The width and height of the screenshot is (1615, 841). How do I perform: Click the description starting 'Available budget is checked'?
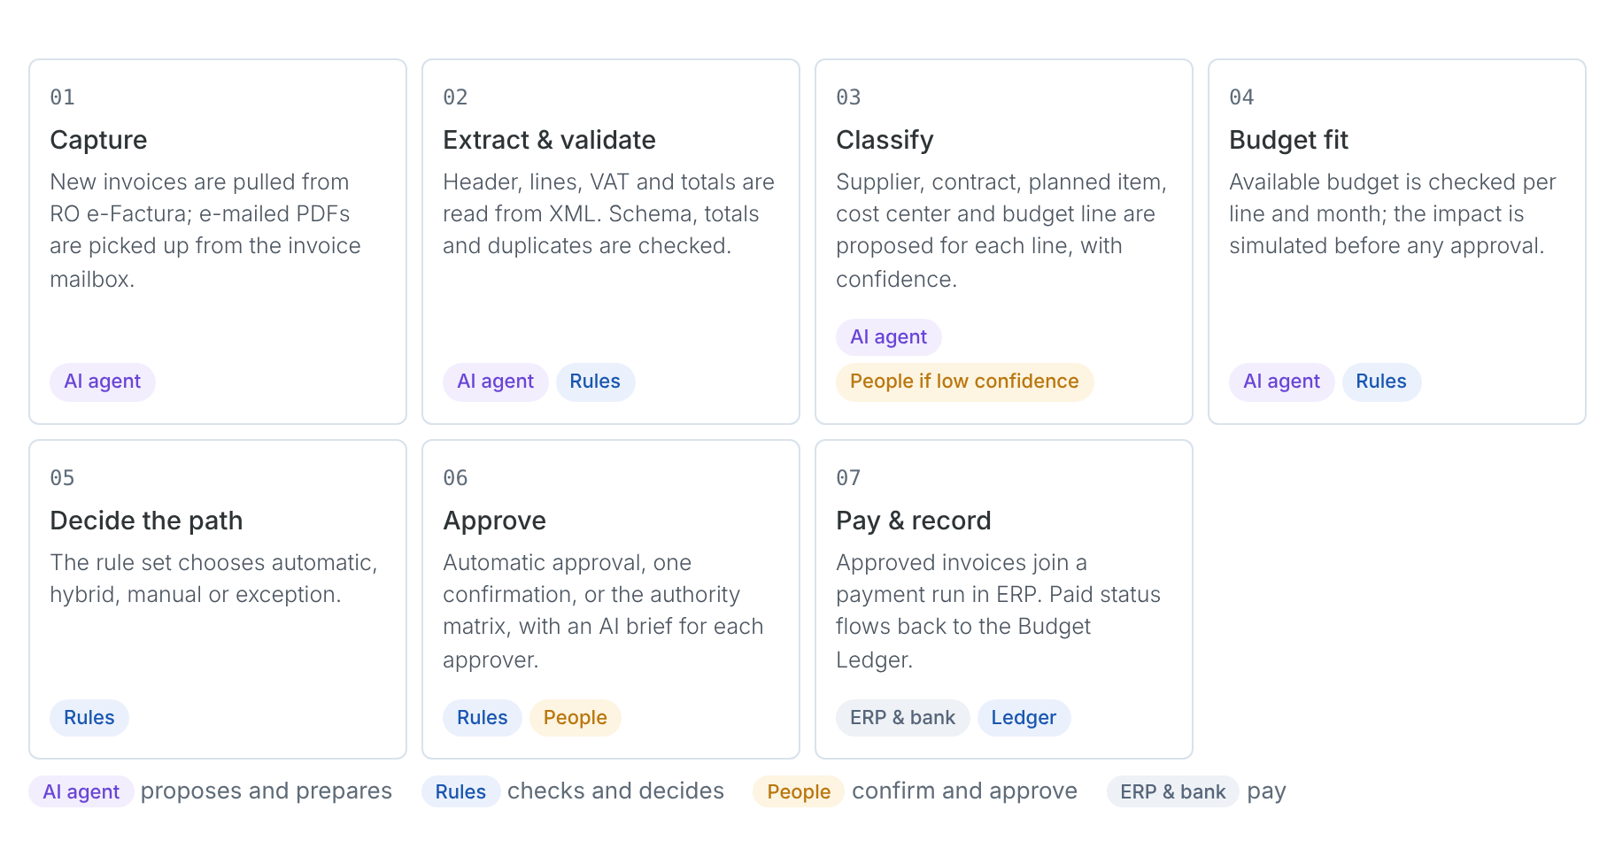tap(1392, 213)
